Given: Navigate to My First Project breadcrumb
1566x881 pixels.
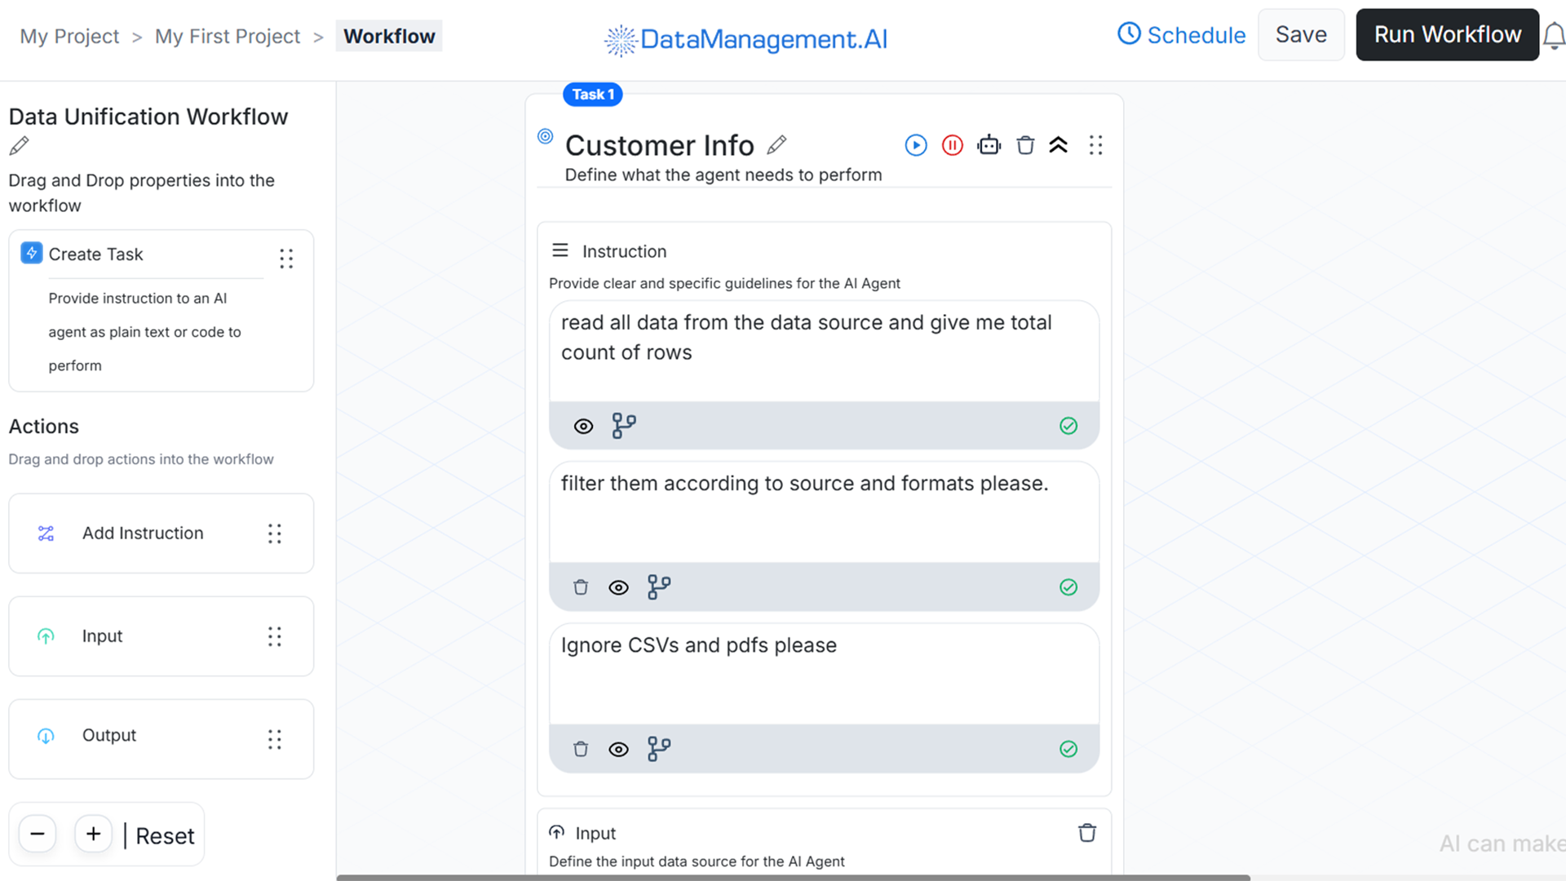Looking at the screenshot, I should click(228, 36).
